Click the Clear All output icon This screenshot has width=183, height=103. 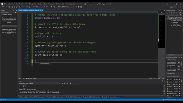pos(67,83)
